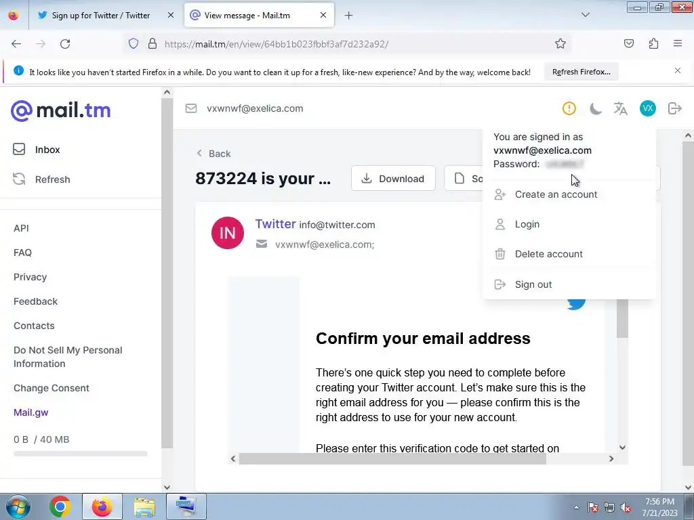Open Change Consent link
694x520 pixels.
tap(52, 388)
